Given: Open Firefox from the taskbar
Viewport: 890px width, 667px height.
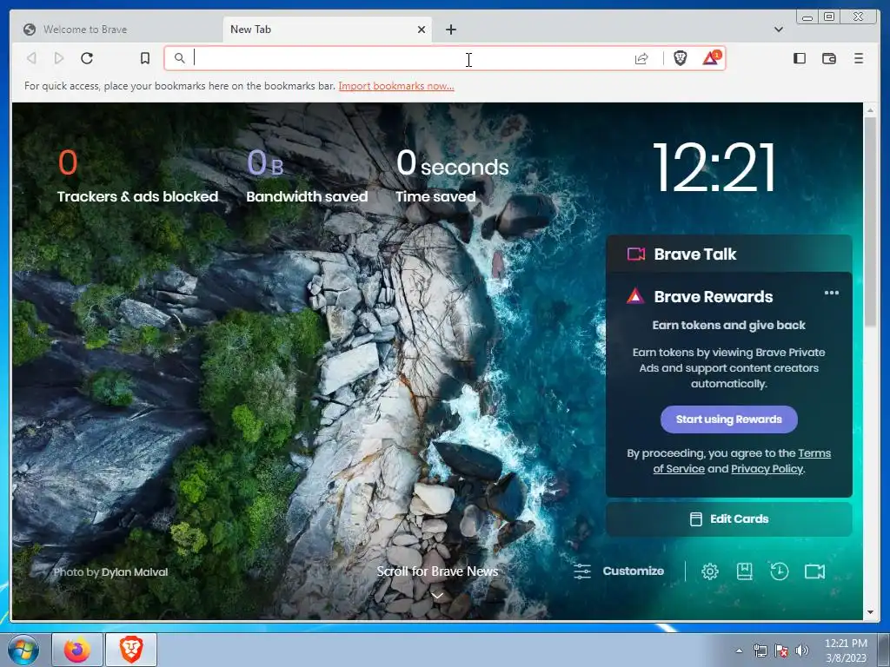Looking at the screenshot, I should [x=77, y=650].
